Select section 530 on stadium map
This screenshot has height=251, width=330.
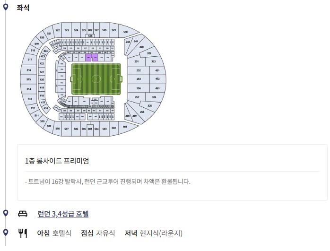126,32
